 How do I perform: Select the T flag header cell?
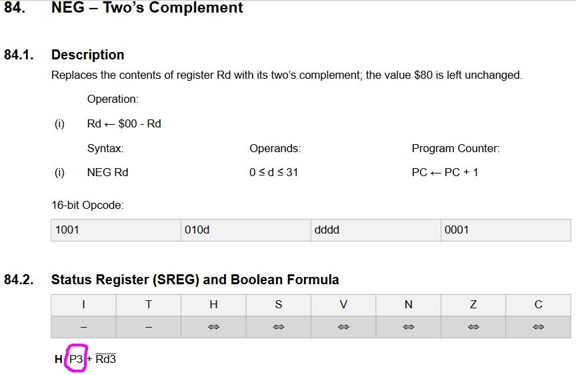148,304
